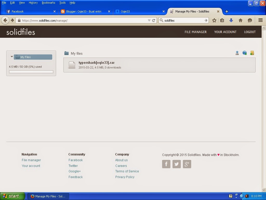
Task: Click the Downloads arrow in the browser toolbar
Action: click(231, 20)
